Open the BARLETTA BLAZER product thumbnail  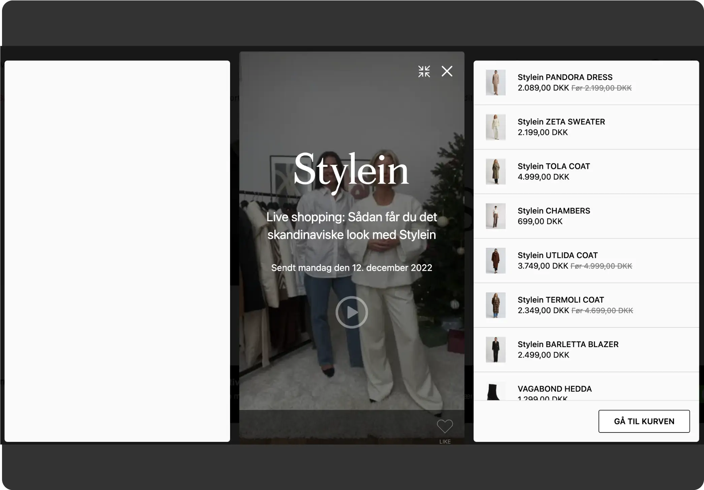tap(495, 350)
